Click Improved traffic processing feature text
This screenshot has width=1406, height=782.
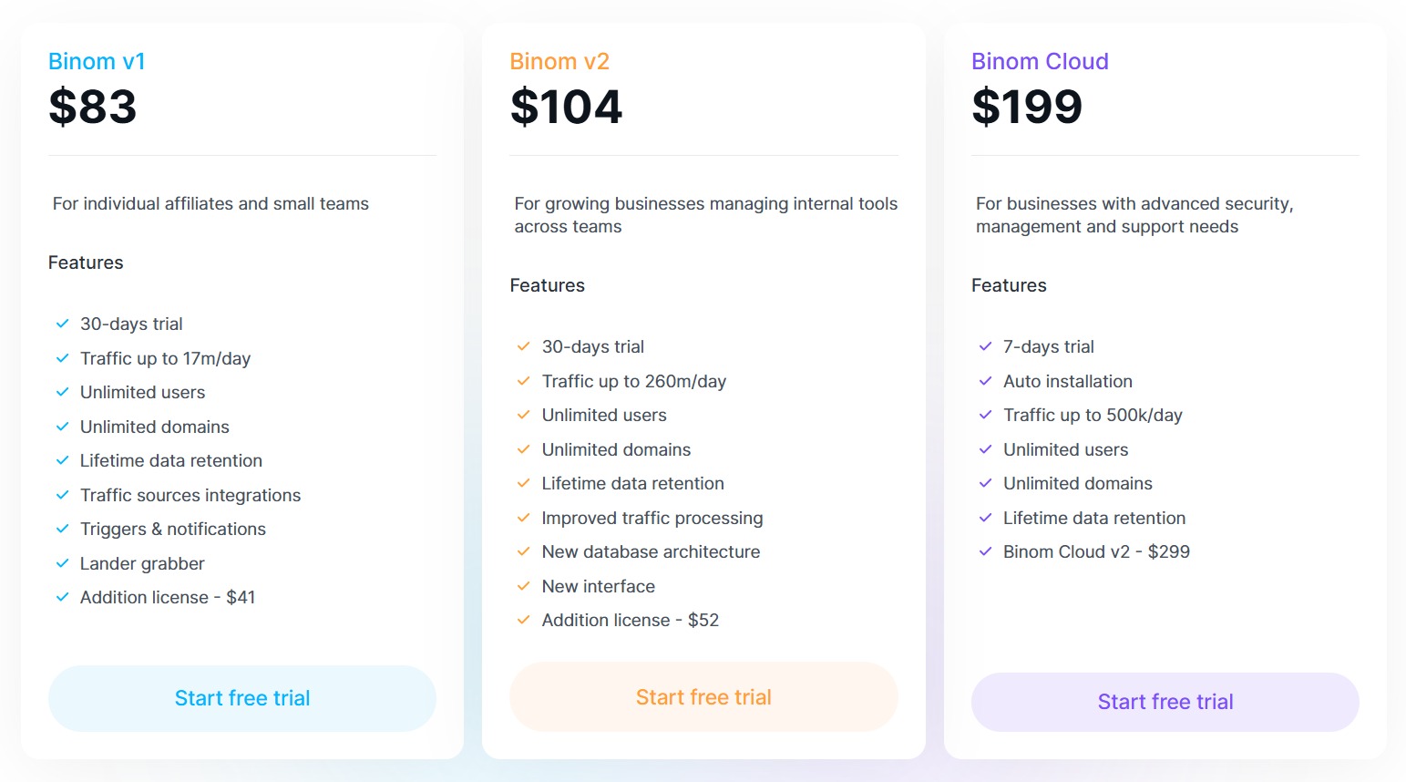(x=652, y=518)
